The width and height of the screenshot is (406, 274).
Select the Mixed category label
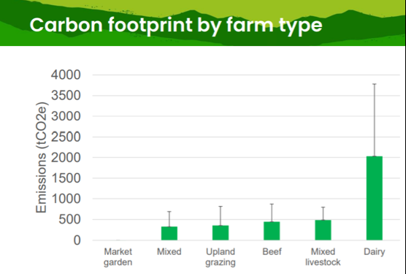[x=169, y=251]
